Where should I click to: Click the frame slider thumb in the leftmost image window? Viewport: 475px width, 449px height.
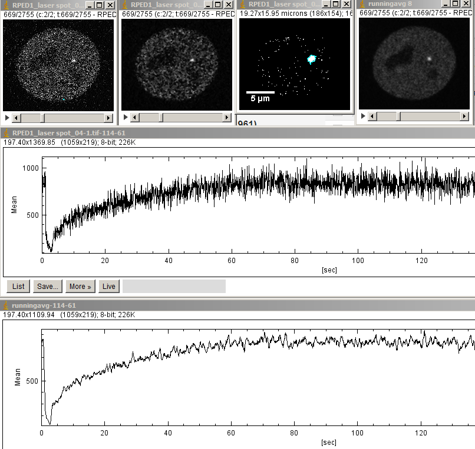click(42, 118)
